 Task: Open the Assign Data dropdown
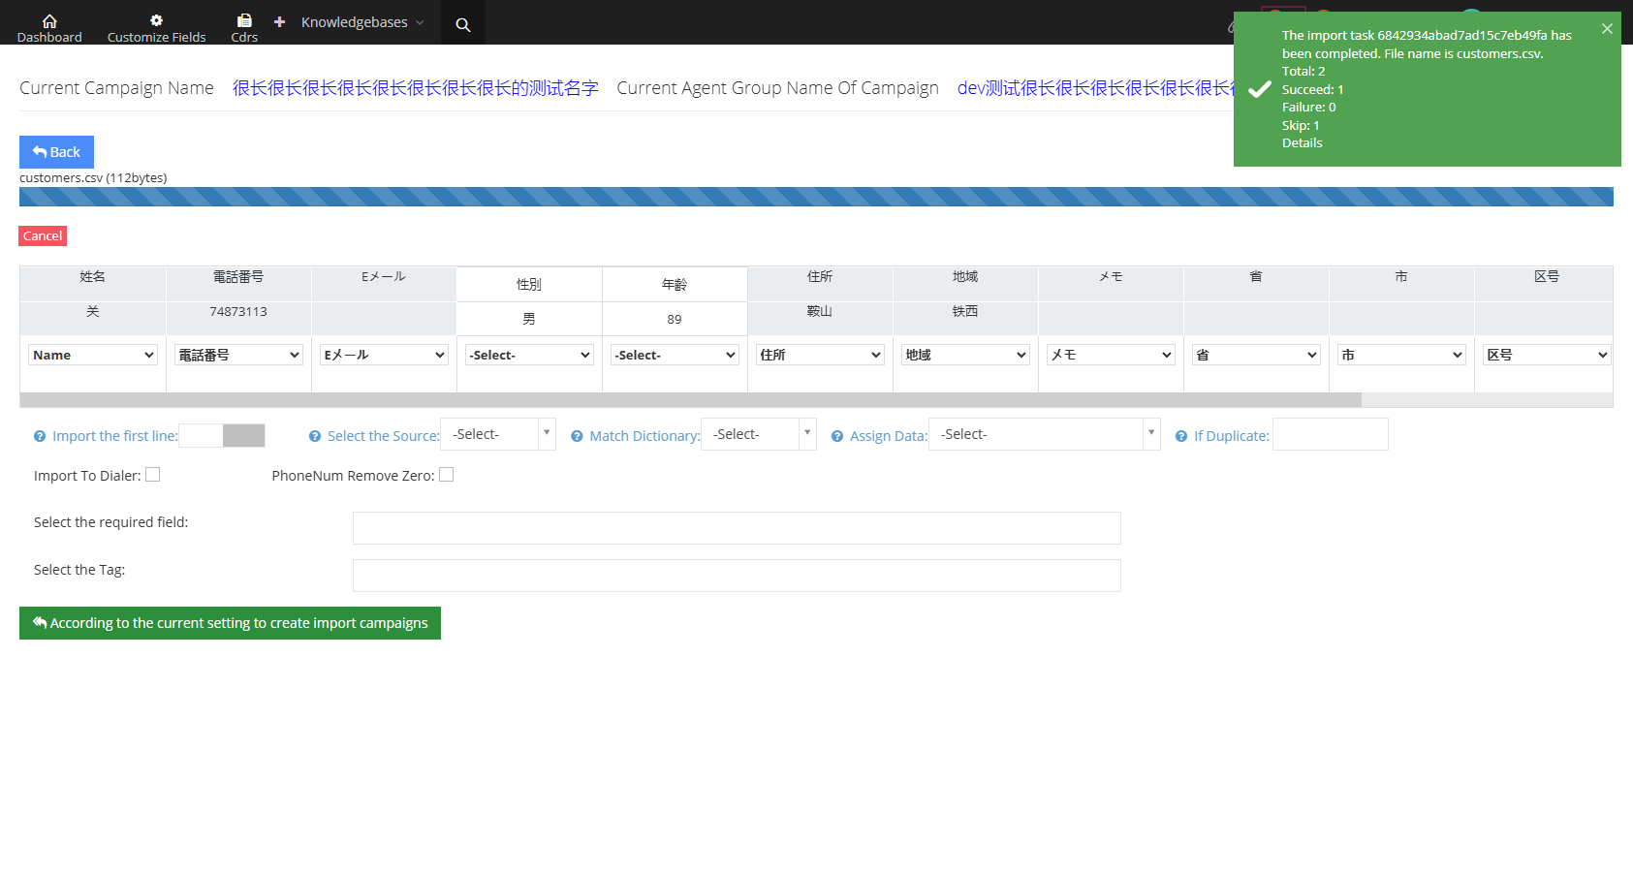click(x=1045, y=434)
